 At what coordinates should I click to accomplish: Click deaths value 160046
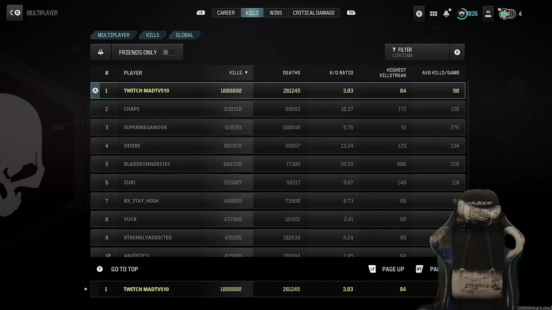point(292,127)
